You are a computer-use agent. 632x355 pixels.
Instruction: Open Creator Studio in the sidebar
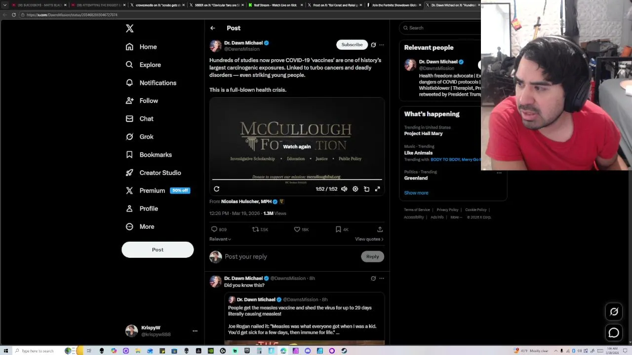(153, 173)
